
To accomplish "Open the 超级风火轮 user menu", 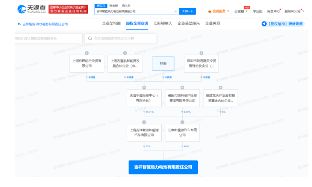I will (294, 11).
